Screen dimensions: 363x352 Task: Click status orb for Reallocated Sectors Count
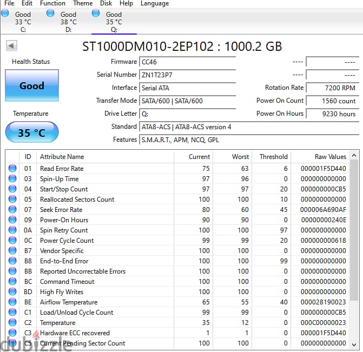(12, 199)
